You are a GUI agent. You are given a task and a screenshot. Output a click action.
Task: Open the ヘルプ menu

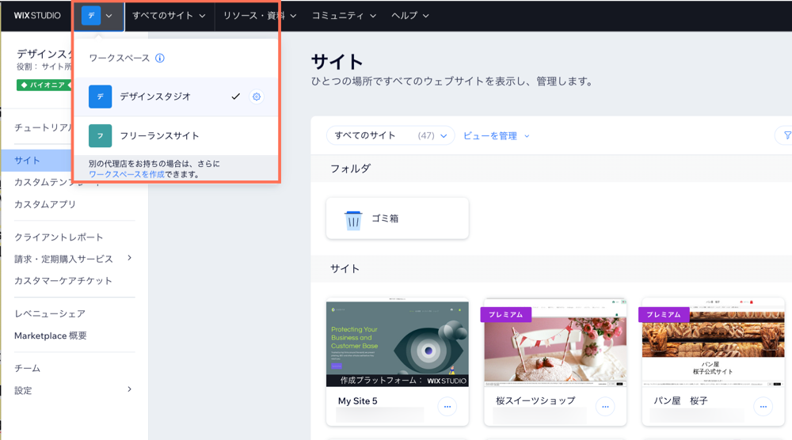coord(410,16)
